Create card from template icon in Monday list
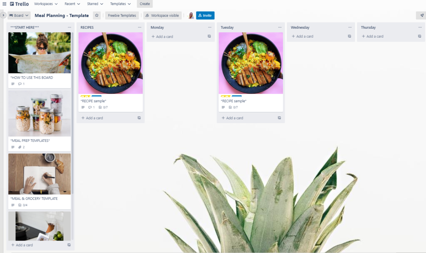The image size is (426, 253). (209, 36)
